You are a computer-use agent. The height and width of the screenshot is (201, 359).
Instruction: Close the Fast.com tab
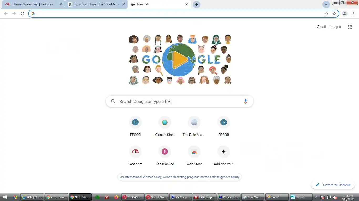click(x=61, y=4)
